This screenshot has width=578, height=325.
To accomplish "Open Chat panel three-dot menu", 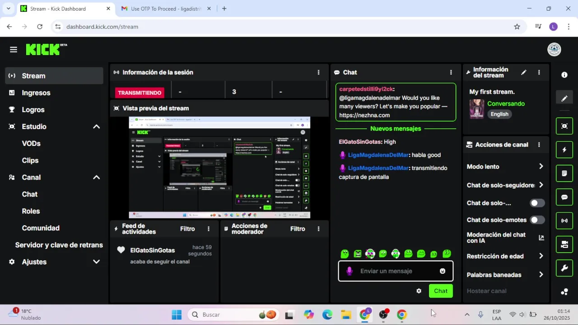I will (451, 72).
